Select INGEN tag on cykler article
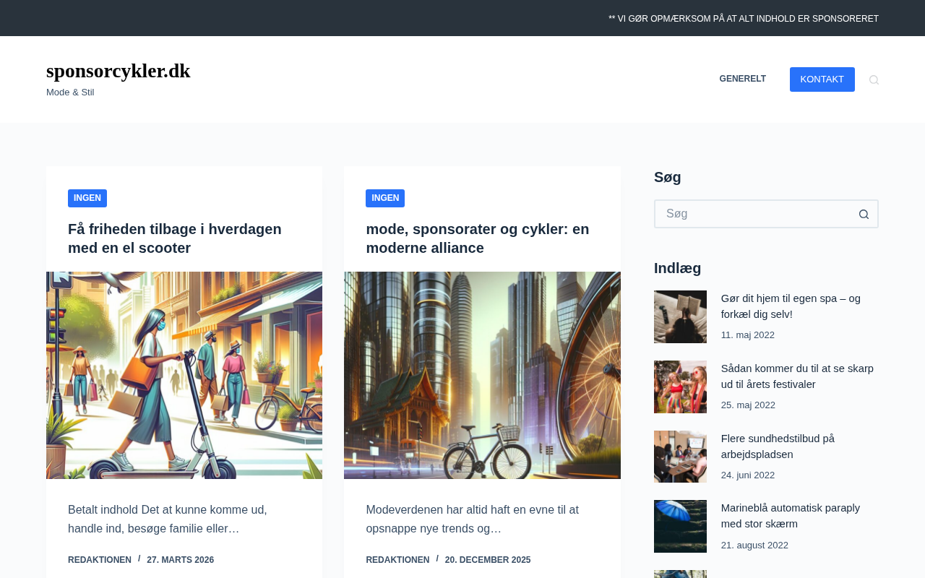The height and width of the screenshot is (578, 925). click(385, 198)
